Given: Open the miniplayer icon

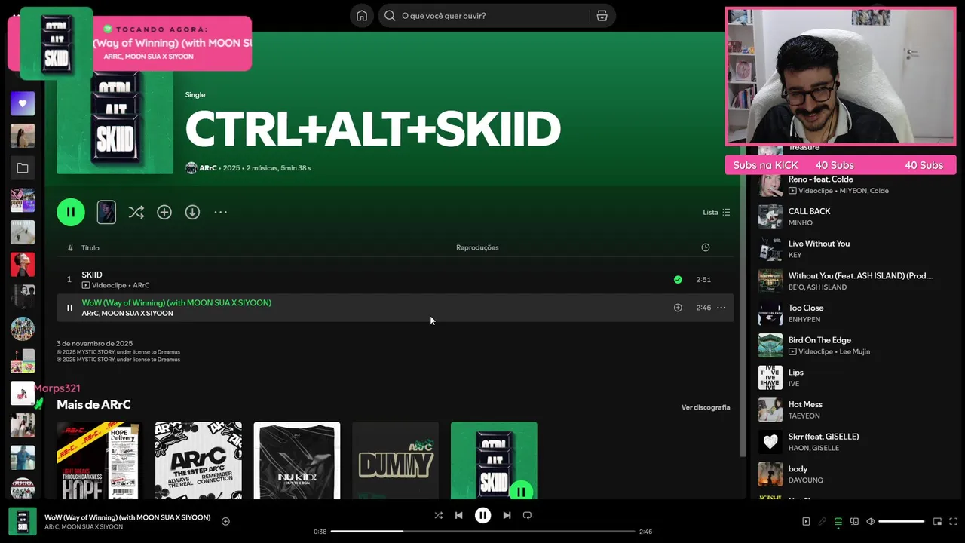Looking at the screenshot, I should click(938, 521).
